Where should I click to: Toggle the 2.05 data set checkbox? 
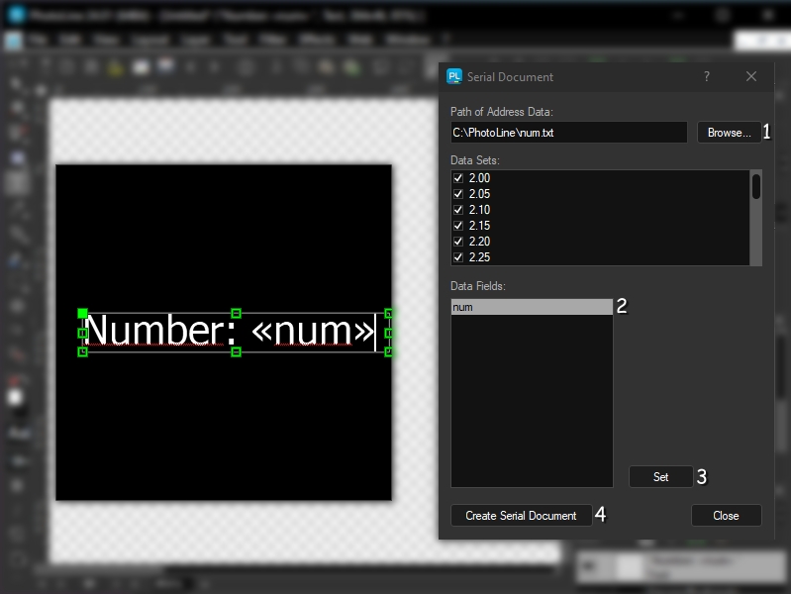458,194
